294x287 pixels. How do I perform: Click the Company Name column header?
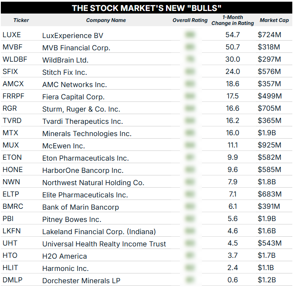tap(106, 20)
